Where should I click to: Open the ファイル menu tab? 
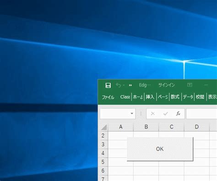coord(108,97)
